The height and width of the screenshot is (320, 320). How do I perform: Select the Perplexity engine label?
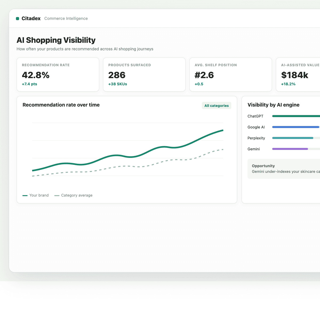[x=256, y=138]
